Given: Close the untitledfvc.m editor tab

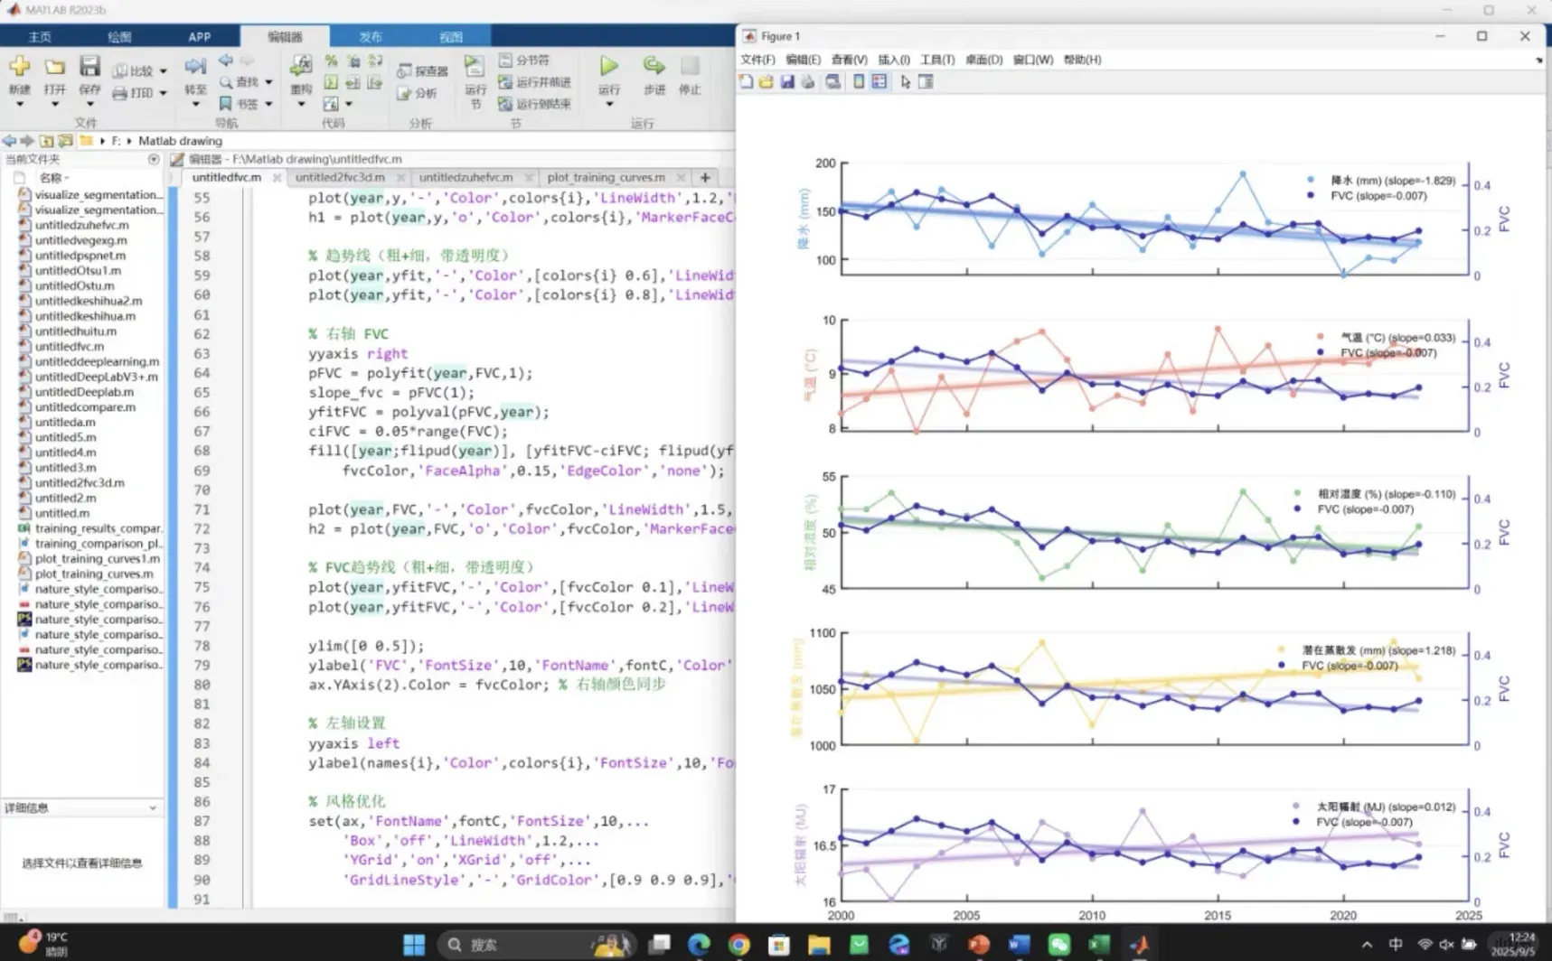Looking at the screenshot, I should click(x=277, y=178).
